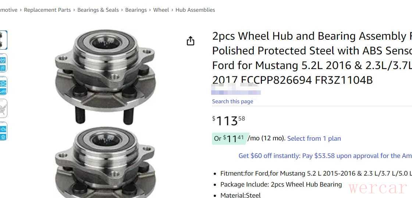Go to Bearings & Seals category
This screenshot has height=198, width=412.
tap(98, 10)
